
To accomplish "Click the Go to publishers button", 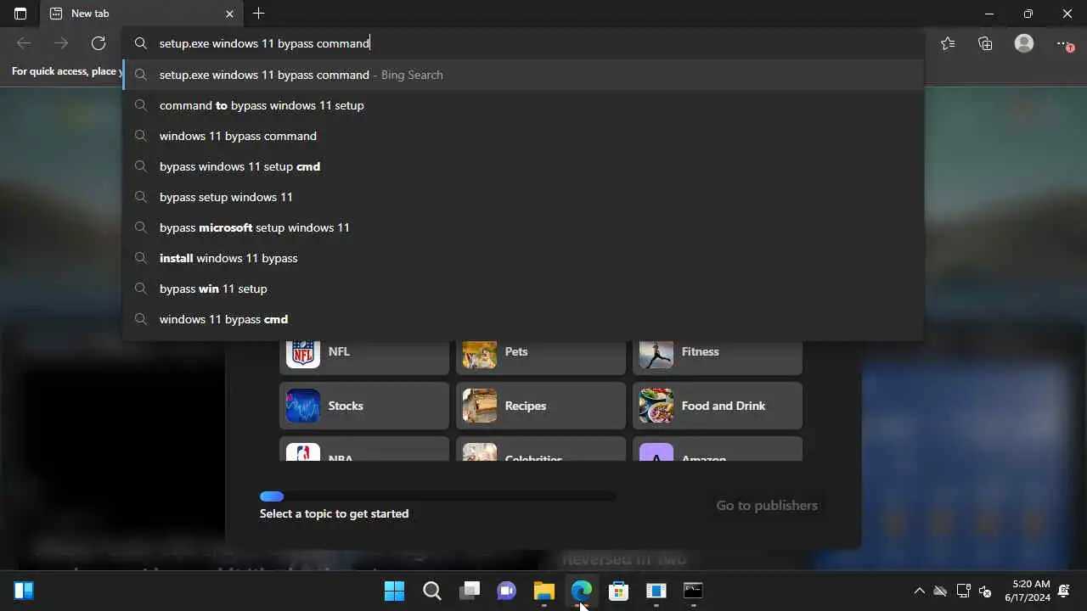I will (x=767, y=505).
